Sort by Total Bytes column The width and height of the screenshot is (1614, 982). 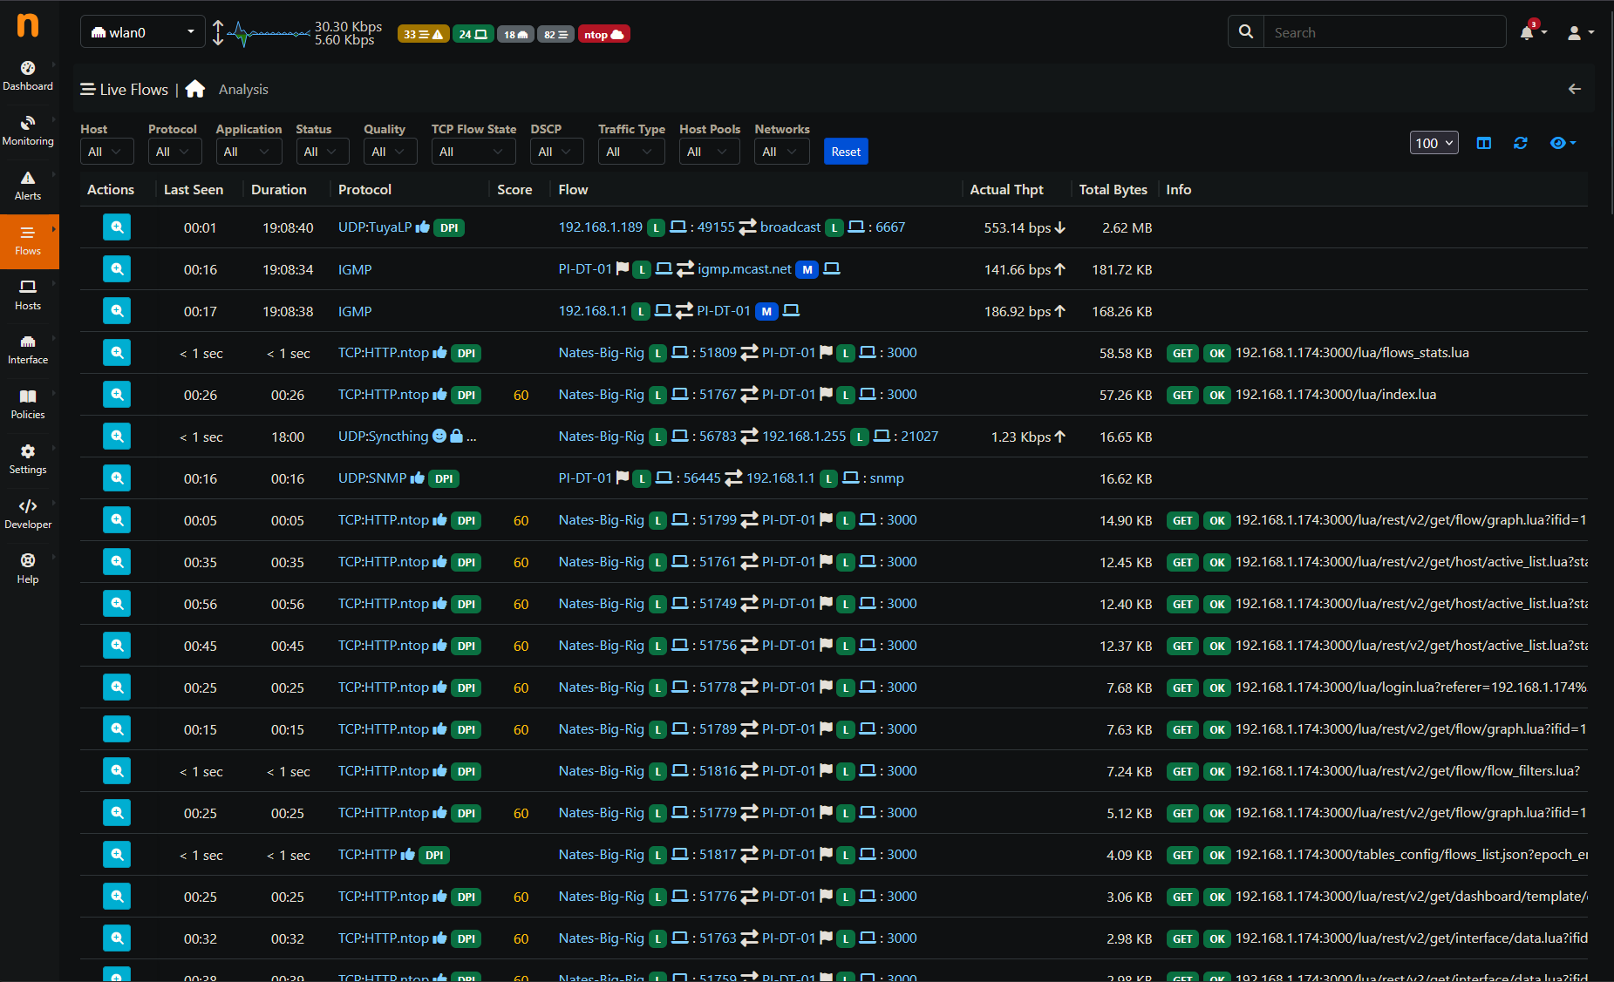coord(1113,189)
